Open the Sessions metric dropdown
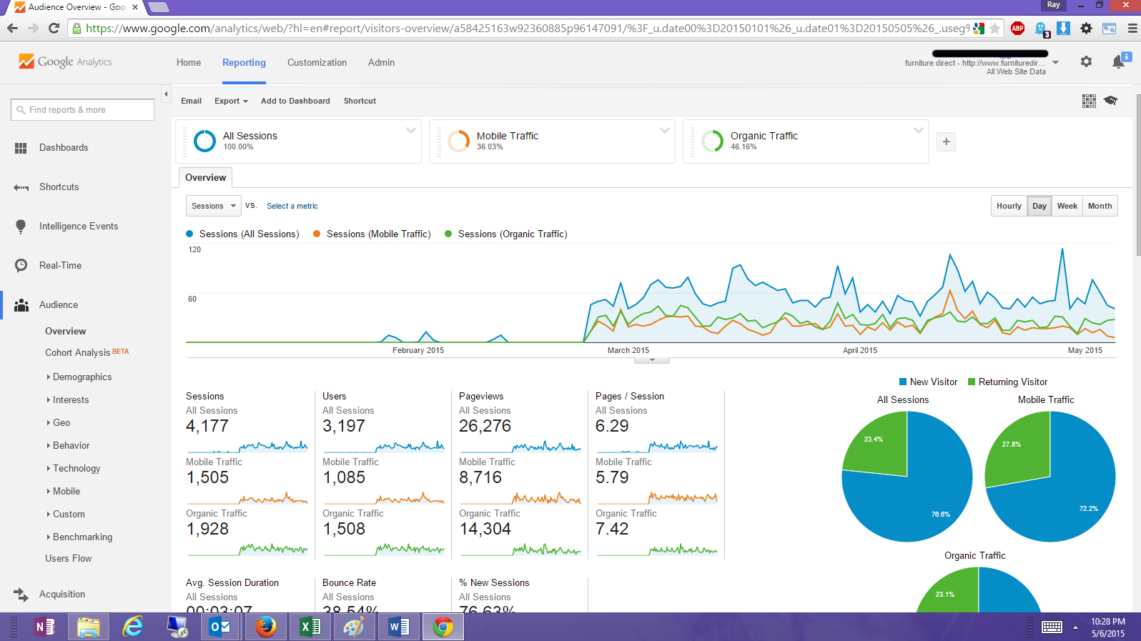Screen dimensions: 1141x641 213,206
